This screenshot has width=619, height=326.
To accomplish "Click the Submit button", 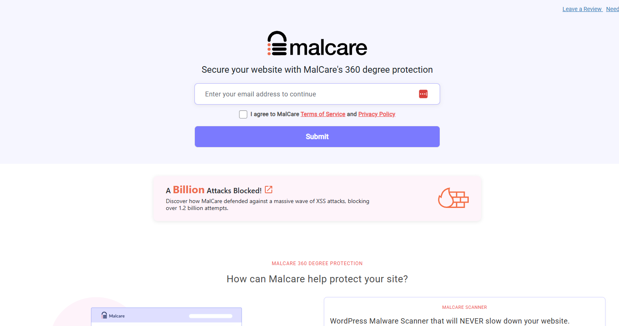I will pyautogui.click(x=317, y=136).
